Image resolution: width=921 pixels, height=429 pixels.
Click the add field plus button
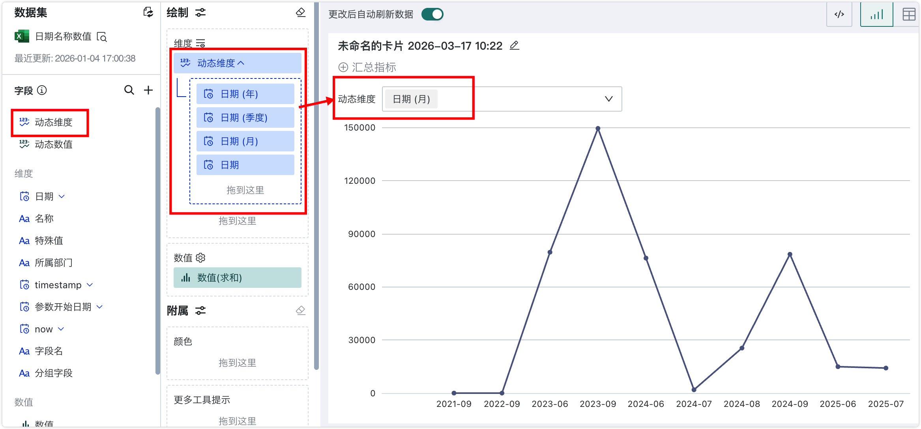(x=148, y=90)
